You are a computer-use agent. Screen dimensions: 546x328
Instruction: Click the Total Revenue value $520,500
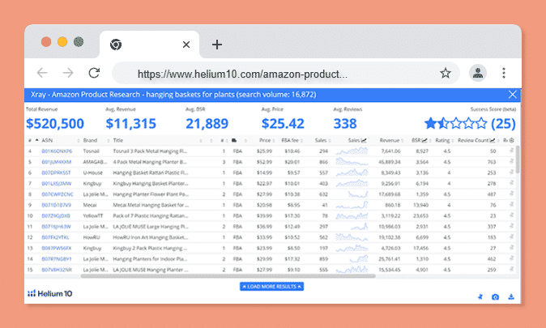coord(55,124)
